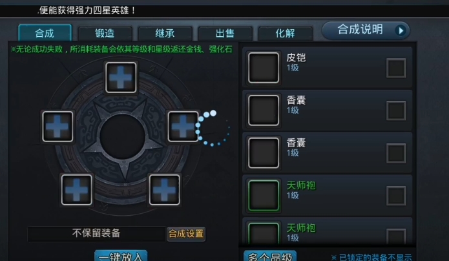Open 合成设置 settings button

point(186,234)
